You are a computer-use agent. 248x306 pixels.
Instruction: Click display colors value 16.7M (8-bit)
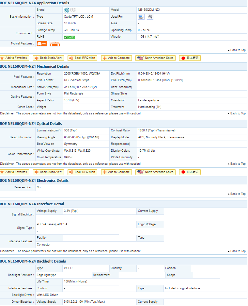click(x=147, y=151)
